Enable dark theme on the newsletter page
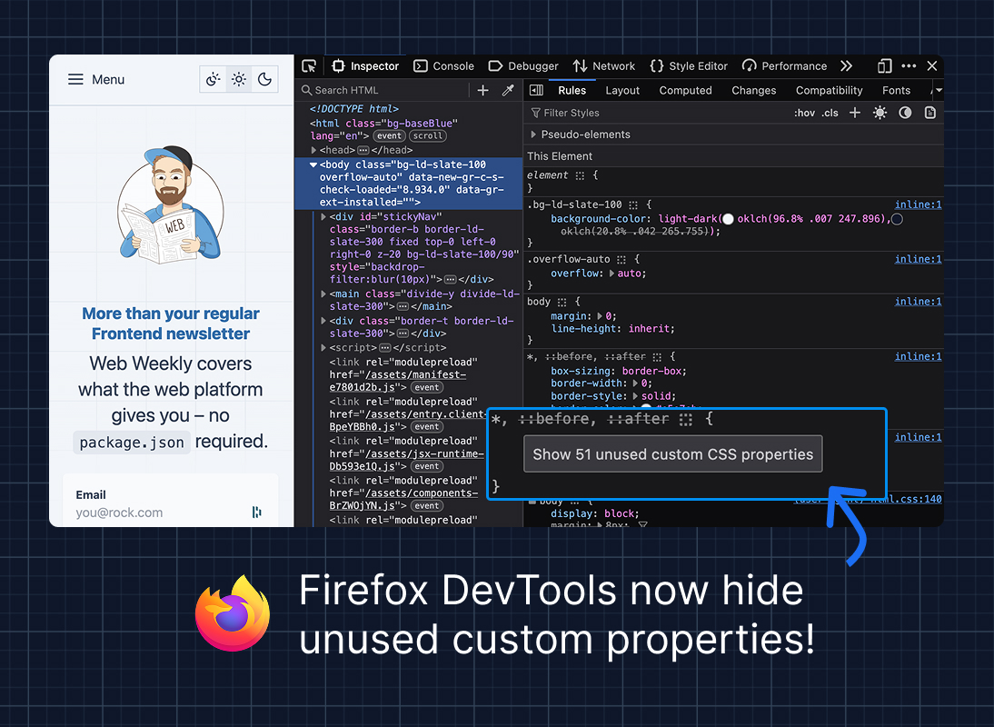This screenshot has width=994, height=727. point(264,79)
